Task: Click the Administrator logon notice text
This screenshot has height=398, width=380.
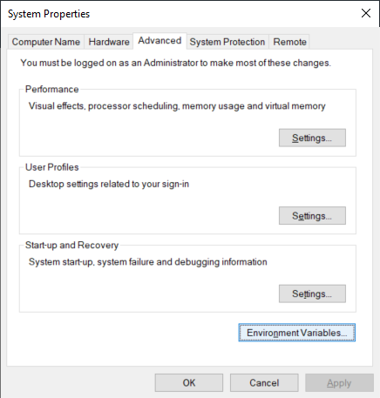Action: point(175,63)
